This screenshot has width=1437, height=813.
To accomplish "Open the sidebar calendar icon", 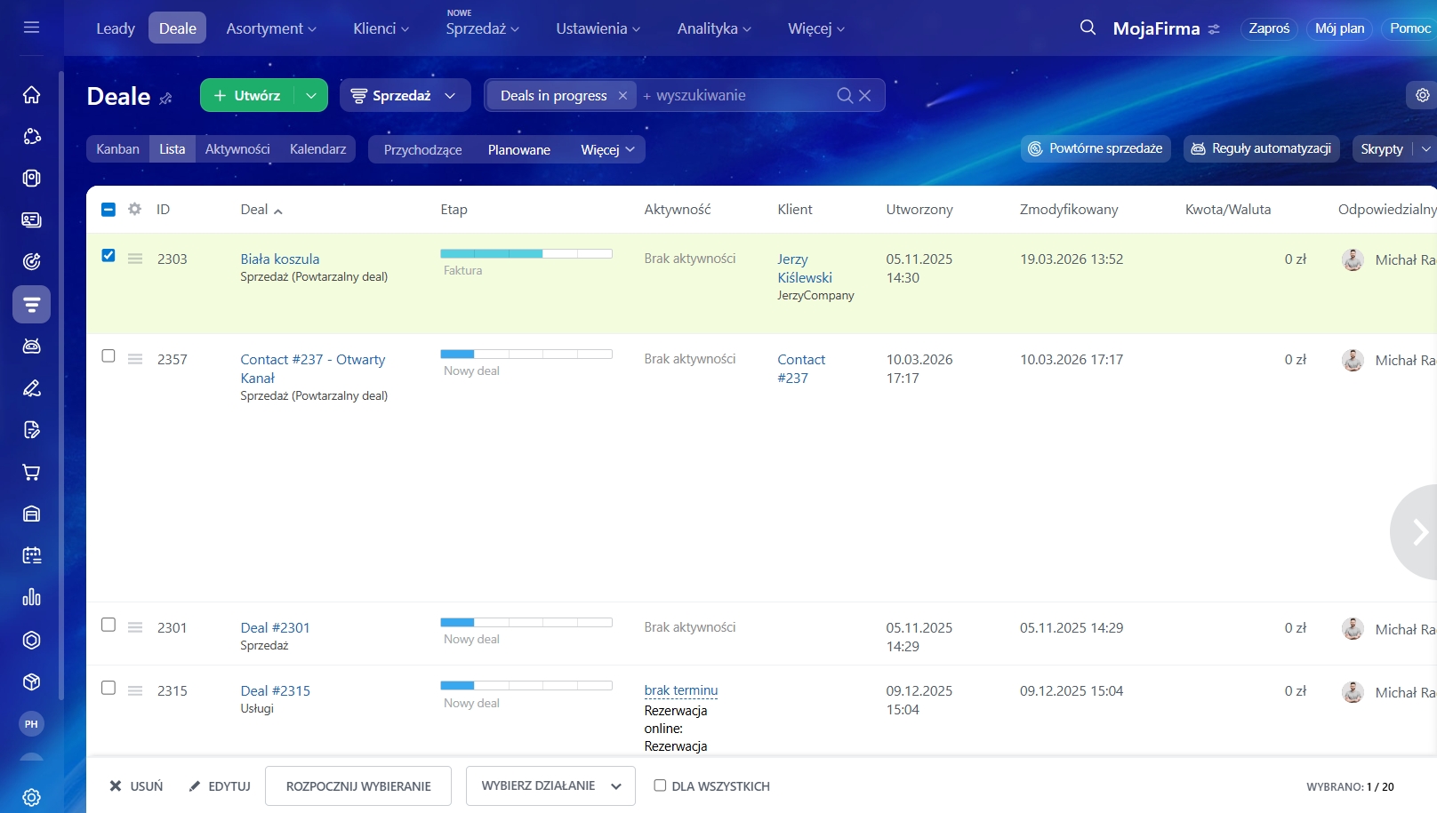I will (x=31, y=556).
